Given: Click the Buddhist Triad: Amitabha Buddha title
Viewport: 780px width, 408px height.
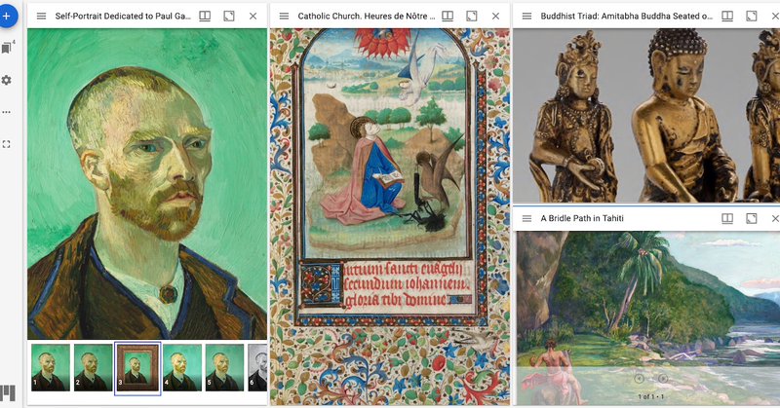Looking at the screenshot, I should click(x=627, y=16).
